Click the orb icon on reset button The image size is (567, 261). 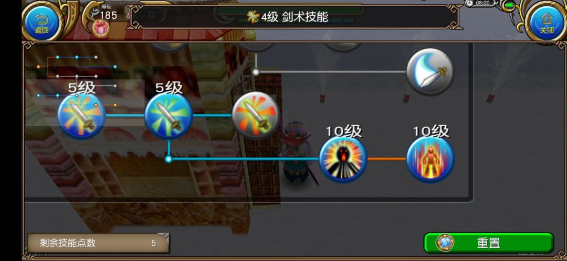click(x=445, y=243)
